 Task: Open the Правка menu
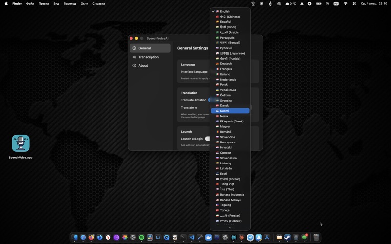[43, 4]
